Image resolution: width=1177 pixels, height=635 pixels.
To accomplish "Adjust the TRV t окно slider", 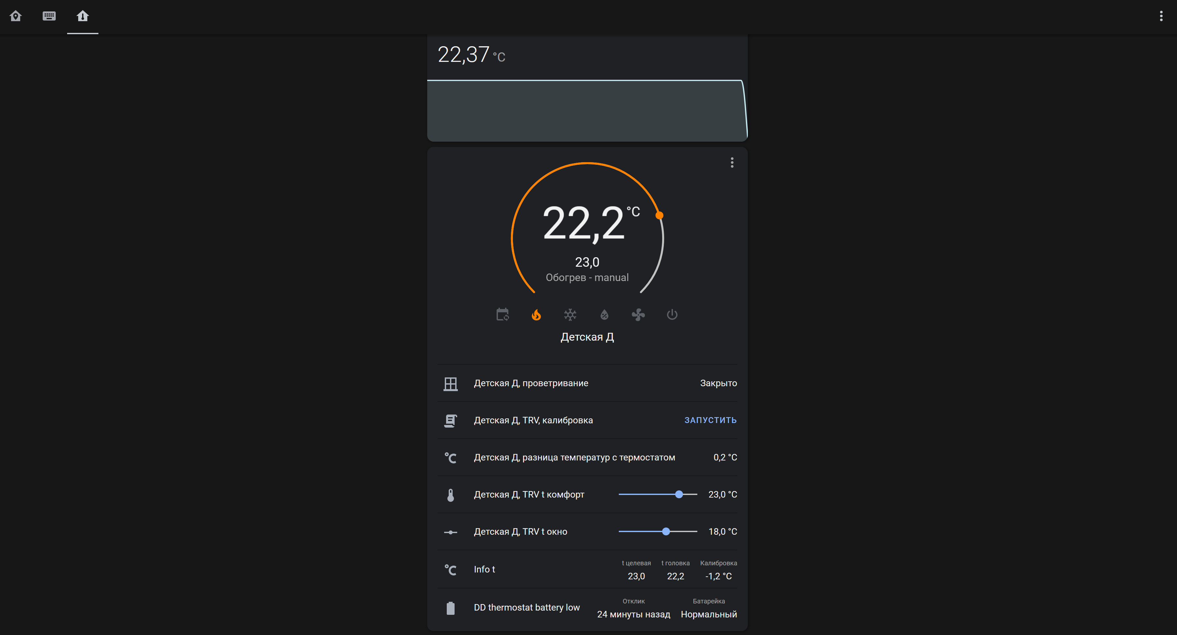I will (x=658, y=531).
